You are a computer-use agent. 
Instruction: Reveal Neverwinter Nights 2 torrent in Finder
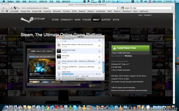point(99,46)
